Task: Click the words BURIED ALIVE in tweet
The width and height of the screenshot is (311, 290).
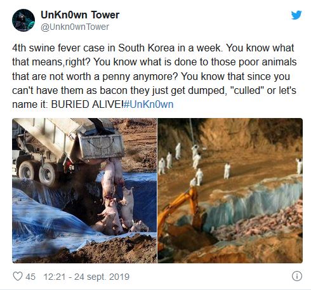Action: 87,105
